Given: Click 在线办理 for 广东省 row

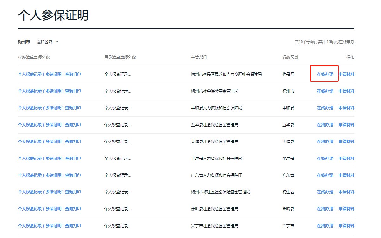Looking at the screenshot, I should click(x=325, y=175).
